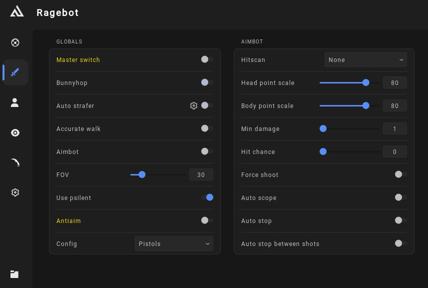Enable the Master switch toggle
The image size is (428, 288).
207,59
